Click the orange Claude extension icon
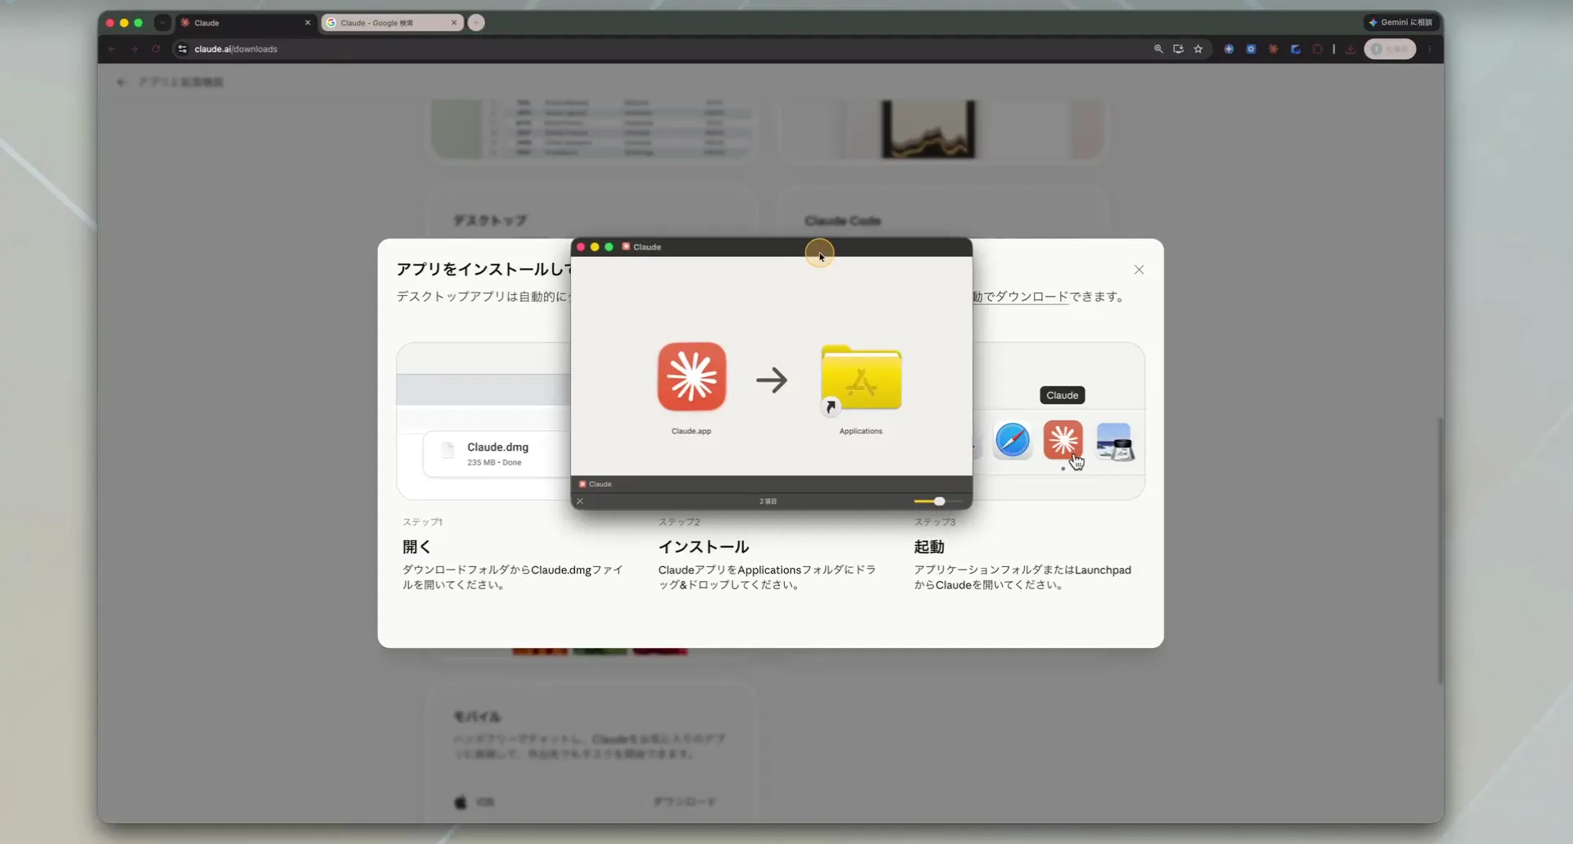The height and width of the screenshot is (844, 1573). pyautogui.click(x=1273, y=49)
